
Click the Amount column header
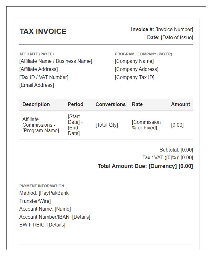click(x=181, y=104)
